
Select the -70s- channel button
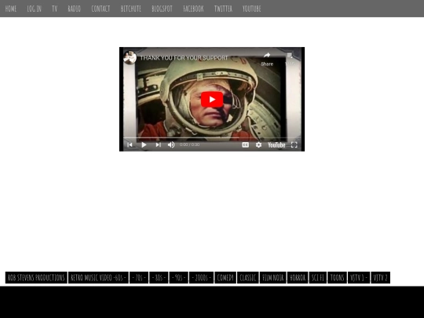pyautogui.click(x=139, y=277)
